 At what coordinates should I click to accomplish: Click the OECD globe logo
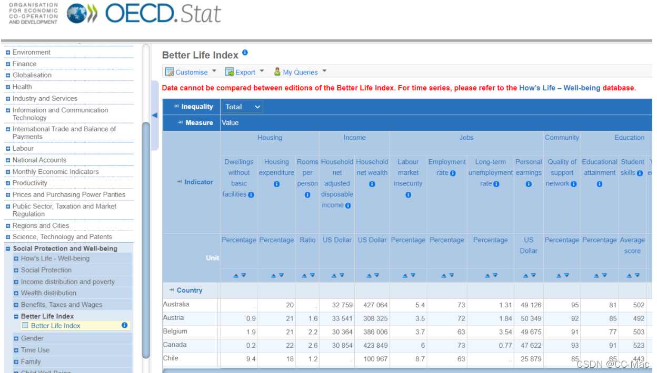click(77, 14)
